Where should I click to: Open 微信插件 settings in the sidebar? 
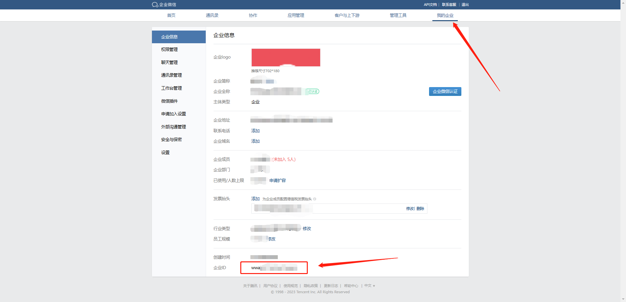point(169,101)
